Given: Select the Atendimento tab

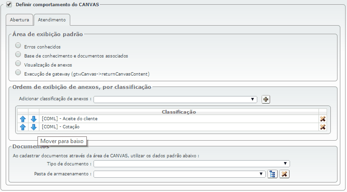Looking at the screenshot, I should [52, 20].
